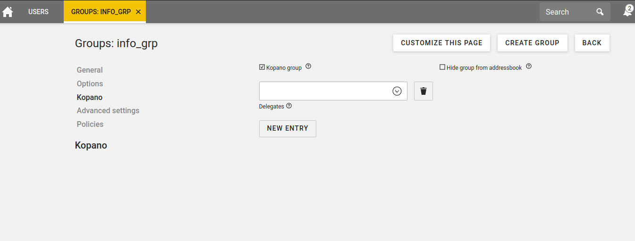This screenshot has width=635, height=241.
Task: Add a New Entry for delegates
Action: coord(288,128)
